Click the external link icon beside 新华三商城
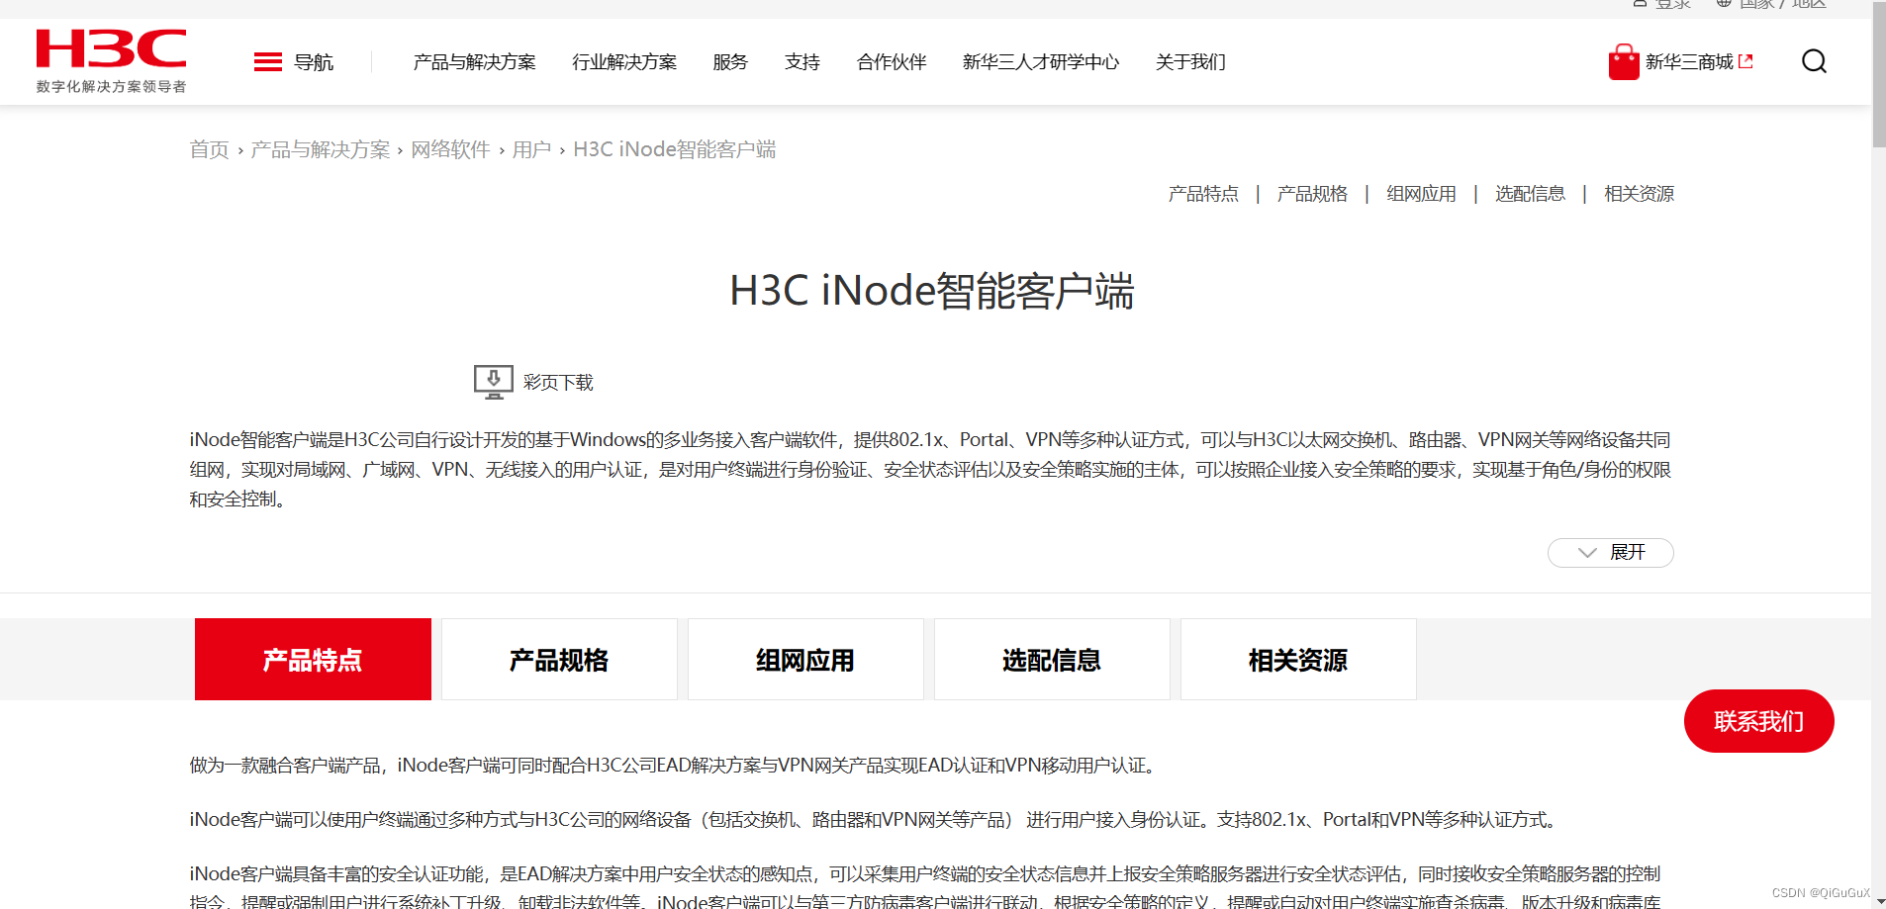Image resolution: width=1886 pixels, height=909 pixels. (1745, 61)
